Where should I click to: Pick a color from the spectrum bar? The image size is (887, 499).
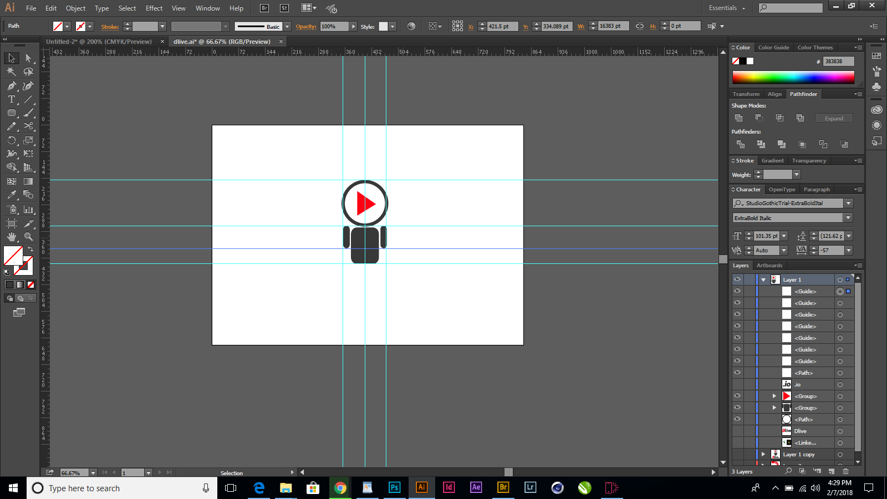pyautogui.click(x=793, y=78)
